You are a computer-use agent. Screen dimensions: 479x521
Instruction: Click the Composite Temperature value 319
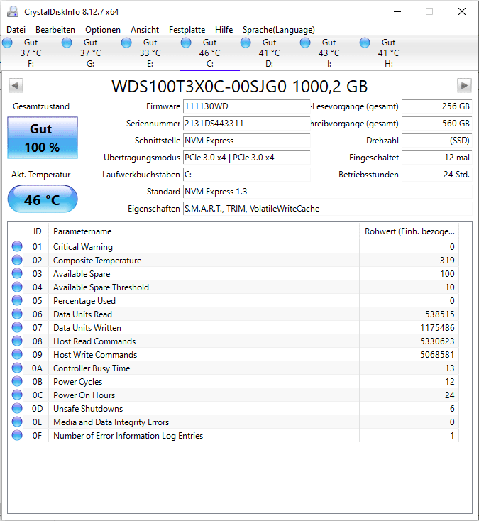(447, 260)
